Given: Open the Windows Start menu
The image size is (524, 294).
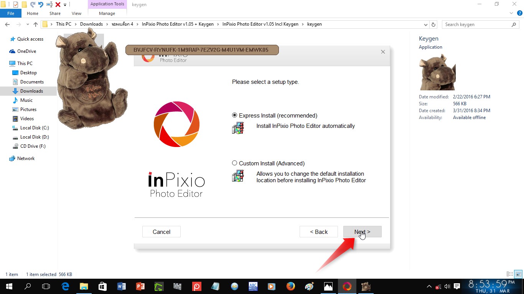Looking at the screenshot, I should coord(9,286).
